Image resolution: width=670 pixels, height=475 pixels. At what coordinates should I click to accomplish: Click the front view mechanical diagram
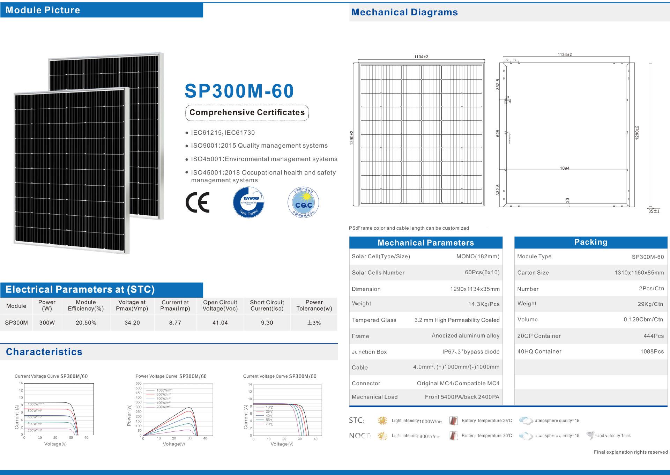point(421,134)
